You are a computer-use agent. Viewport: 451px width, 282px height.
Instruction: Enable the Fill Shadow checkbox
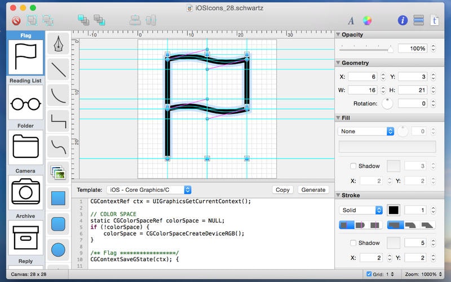(353, 166)
